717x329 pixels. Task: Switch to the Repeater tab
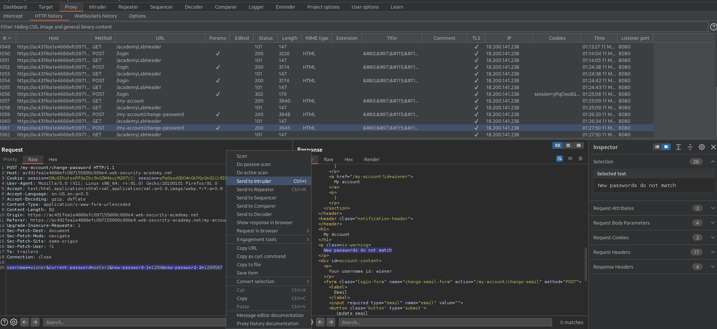pyautogui.click(x=128, y=7)
